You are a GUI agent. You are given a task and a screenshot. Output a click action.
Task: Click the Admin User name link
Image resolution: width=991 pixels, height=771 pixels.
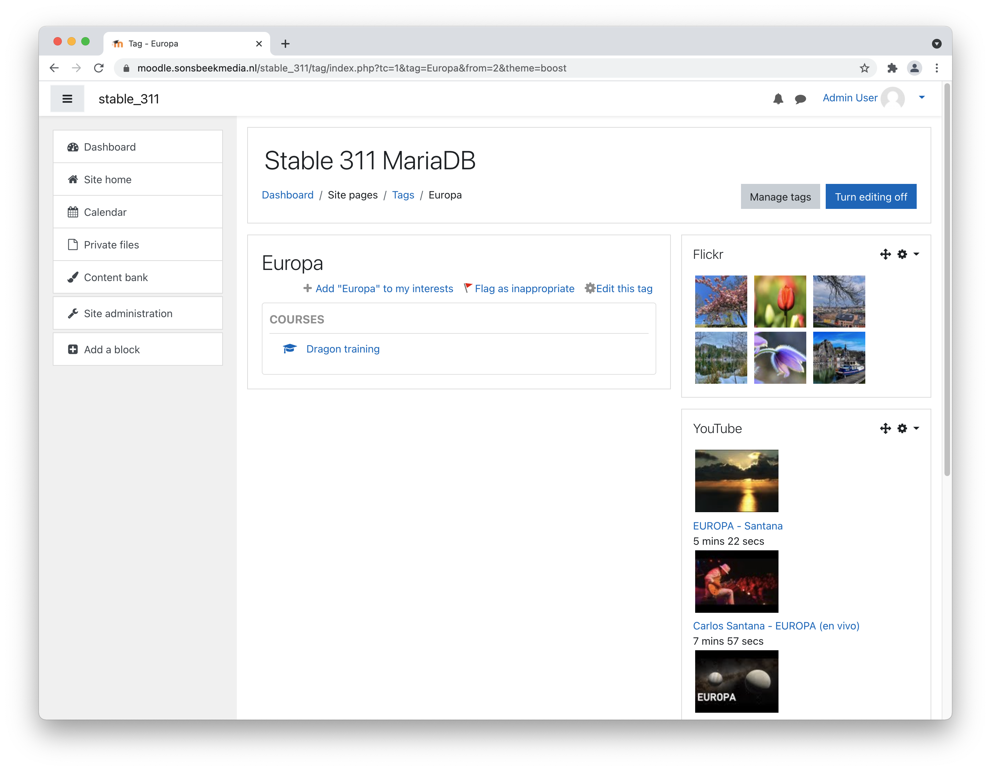click(850, 98)
